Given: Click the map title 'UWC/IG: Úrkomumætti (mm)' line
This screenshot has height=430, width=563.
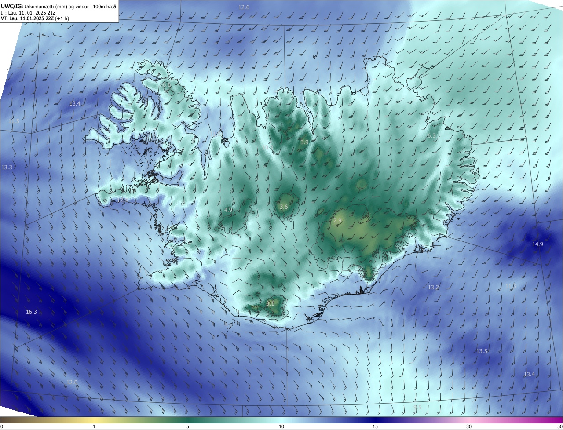Looking at the screenshot, I should click(x=58, y=6).
